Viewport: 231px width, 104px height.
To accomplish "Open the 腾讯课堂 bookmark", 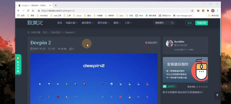I will (151, 15).
